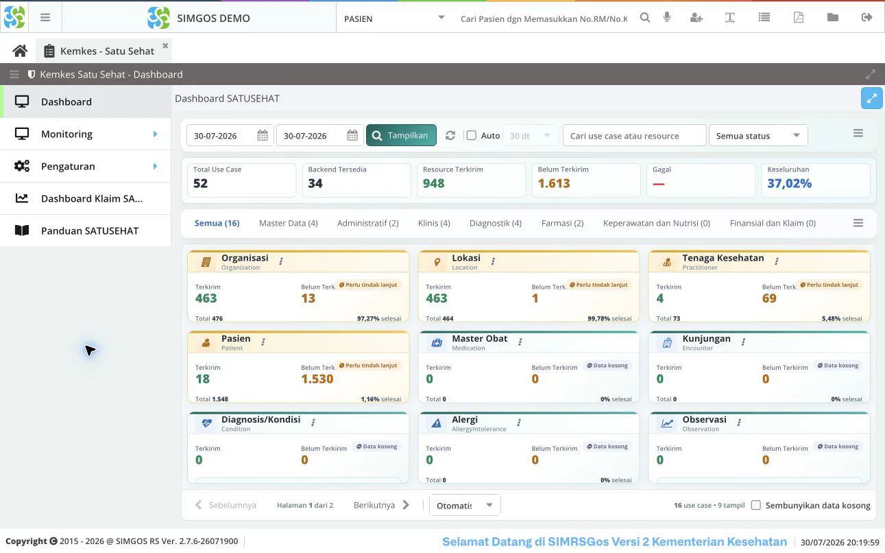885x553 pixels.
Task: Switch to the Farmasi (2) tab
Action: [x=563, y=223]
